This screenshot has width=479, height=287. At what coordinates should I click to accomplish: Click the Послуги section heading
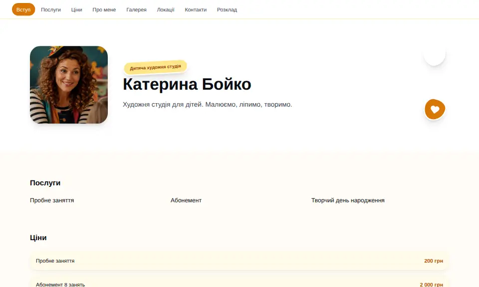point(45,183)
